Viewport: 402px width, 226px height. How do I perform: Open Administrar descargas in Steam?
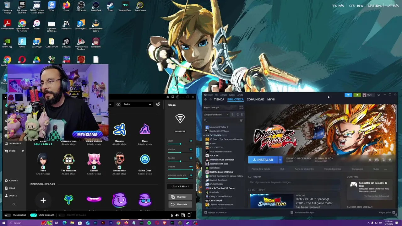coord(302,213)
